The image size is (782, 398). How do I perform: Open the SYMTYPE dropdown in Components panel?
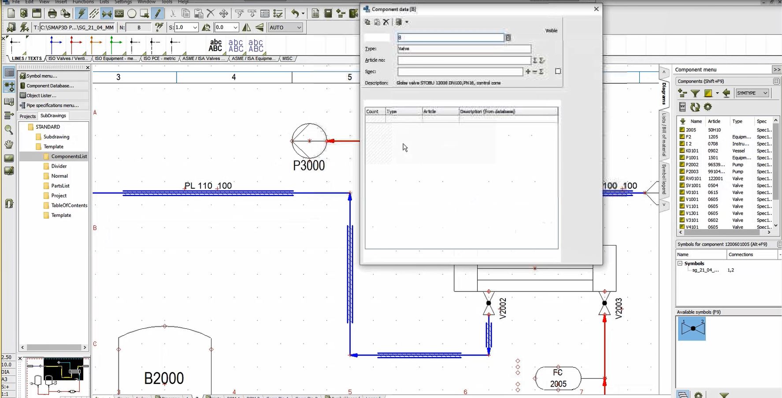coord(752,93)
